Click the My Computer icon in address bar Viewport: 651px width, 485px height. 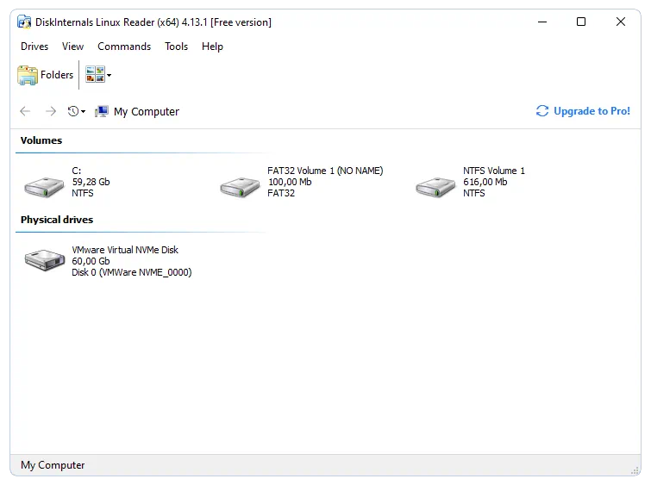(x=102, y=111)
